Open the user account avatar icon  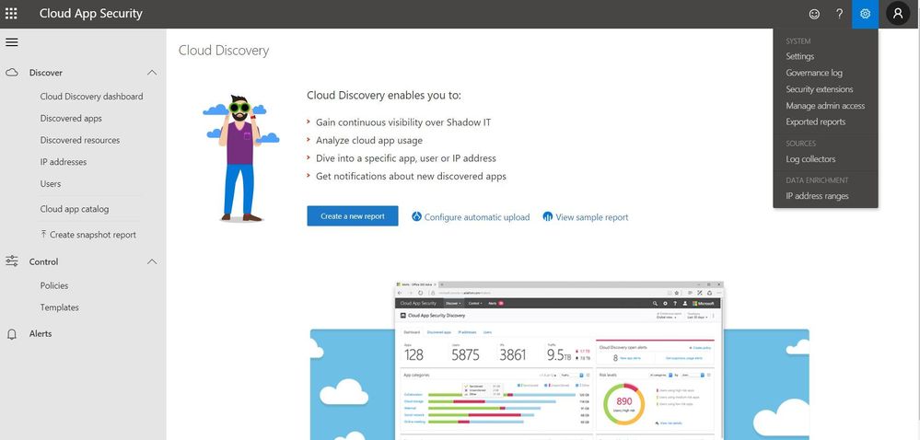tap(898, 14)
